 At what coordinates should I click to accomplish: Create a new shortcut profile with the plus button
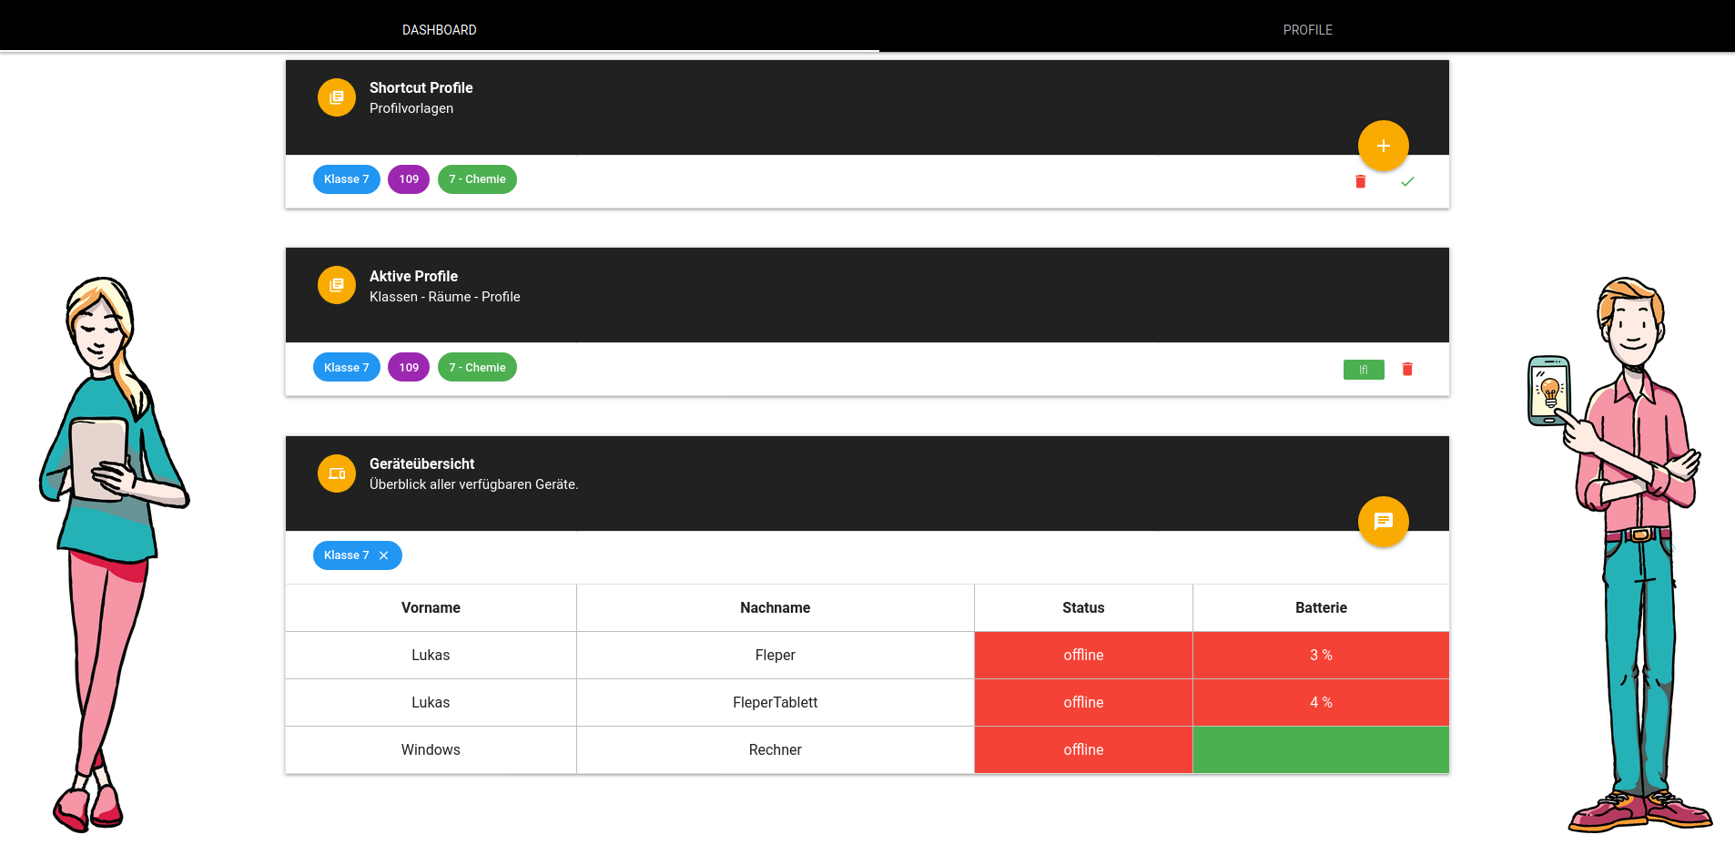pos(1383,145)
